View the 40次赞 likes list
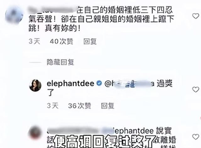 (x=62, y=41)
